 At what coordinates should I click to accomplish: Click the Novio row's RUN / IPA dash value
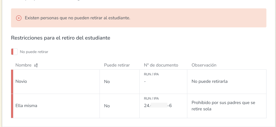(145, 82)
